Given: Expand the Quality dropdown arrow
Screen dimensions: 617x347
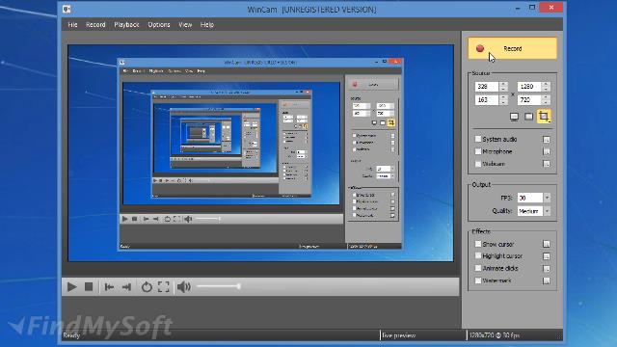Looking at the screenshot, I should point(547,211).
